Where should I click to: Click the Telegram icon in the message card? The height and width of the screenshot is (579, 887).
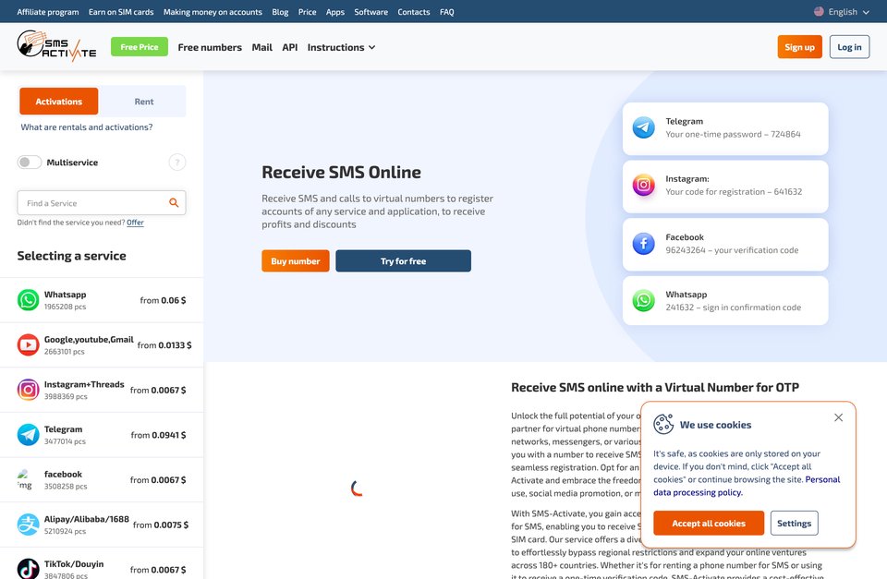point(643,127)
